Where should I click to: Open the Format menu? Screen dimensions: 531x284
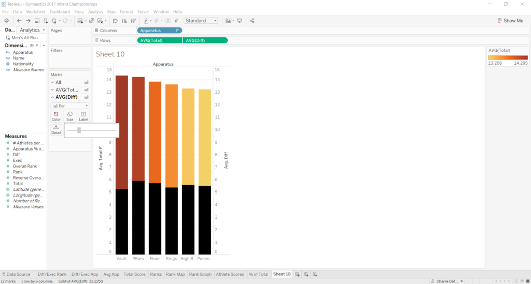127,12
